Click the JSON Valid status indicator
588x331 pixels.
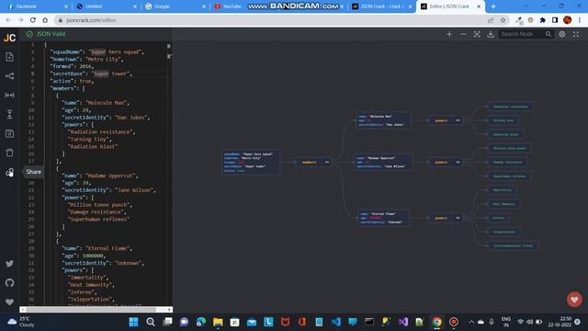tap(45, 34)
